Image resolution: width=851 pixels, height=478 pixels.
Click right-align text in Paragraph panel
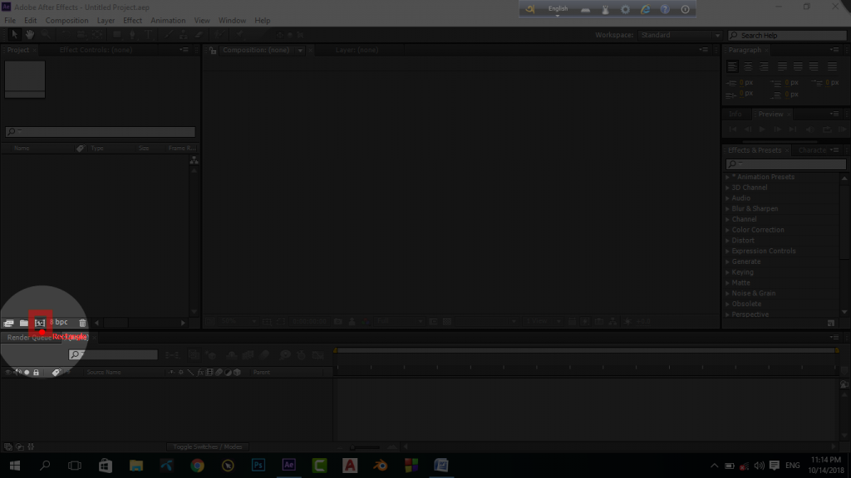pos(765,66)
